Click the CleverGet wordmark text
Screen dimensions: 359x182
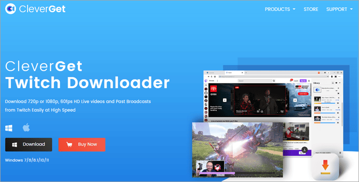[x=42, y=9]
